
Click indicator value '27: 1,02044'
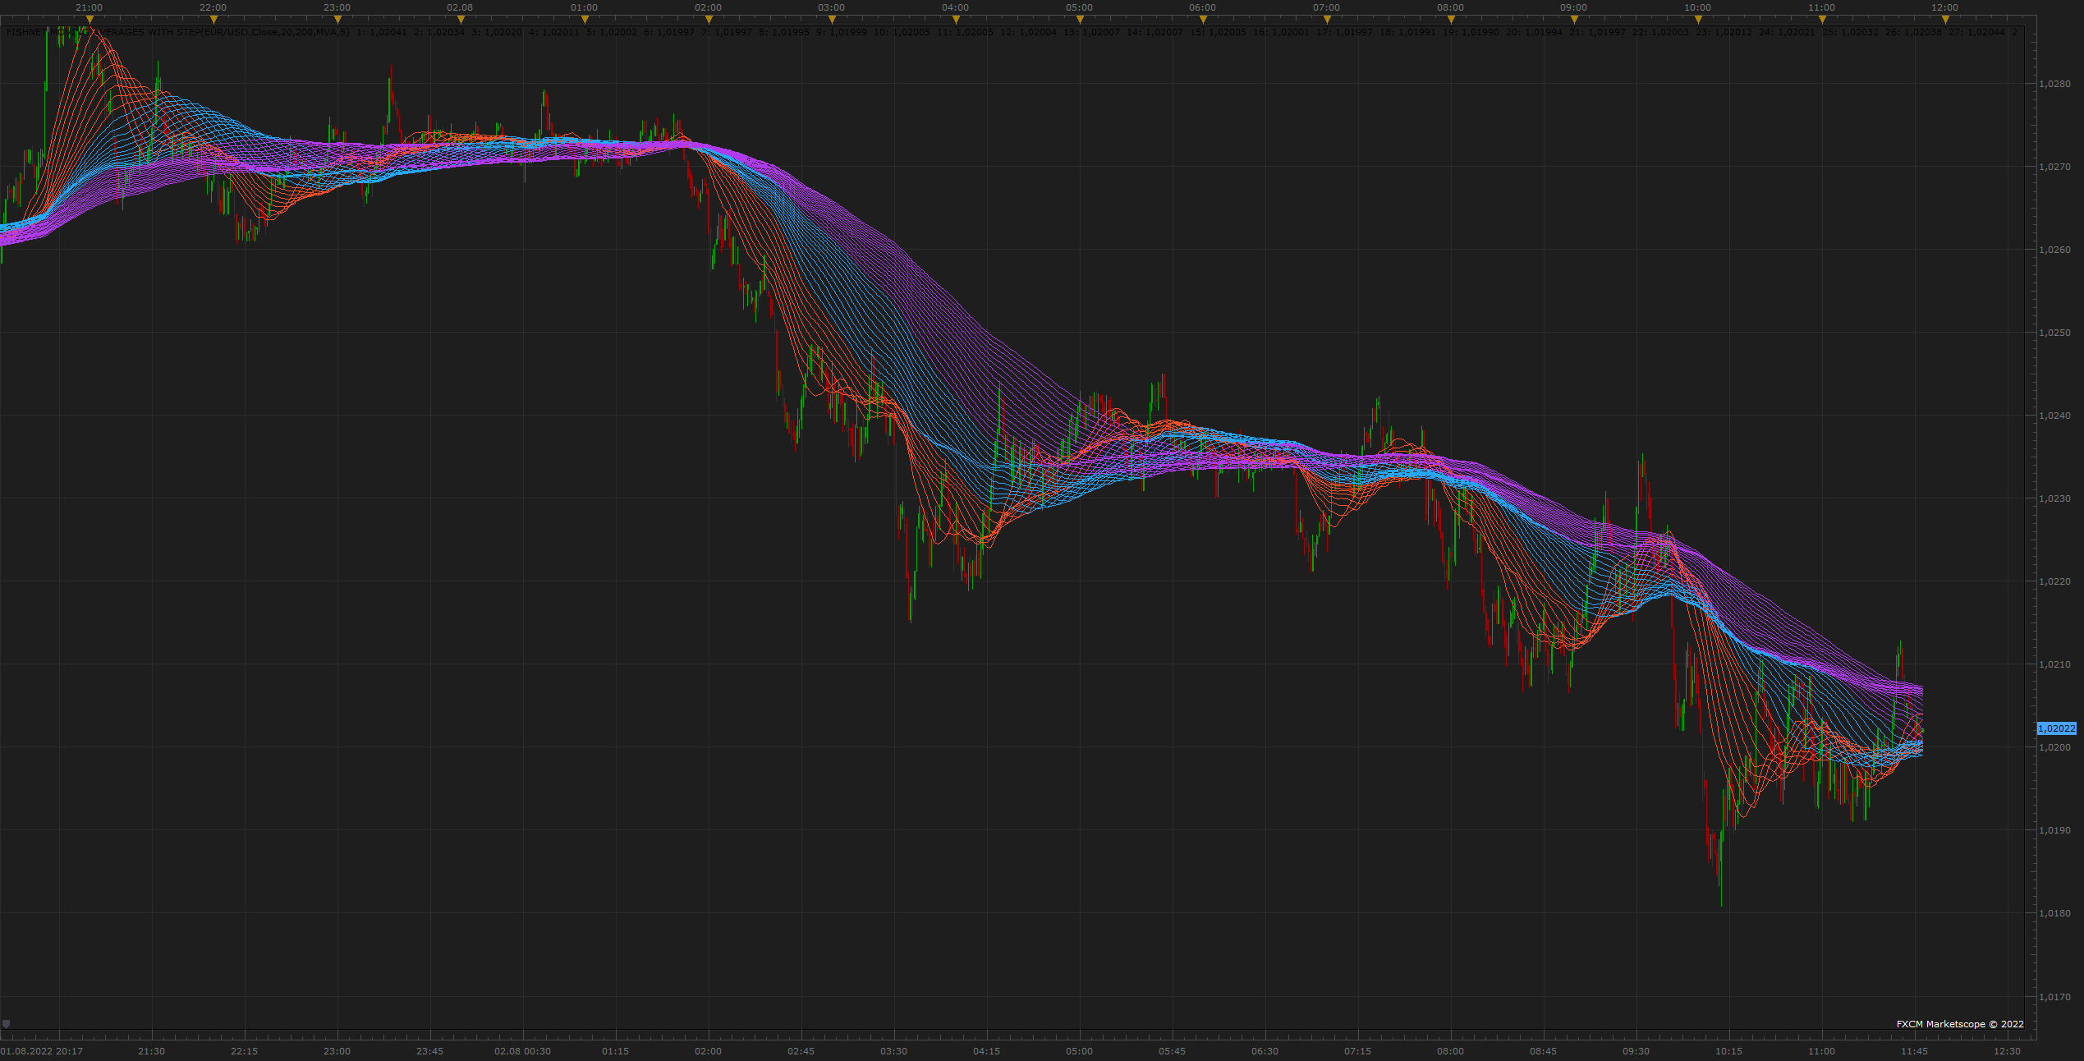click(1976, 32)
